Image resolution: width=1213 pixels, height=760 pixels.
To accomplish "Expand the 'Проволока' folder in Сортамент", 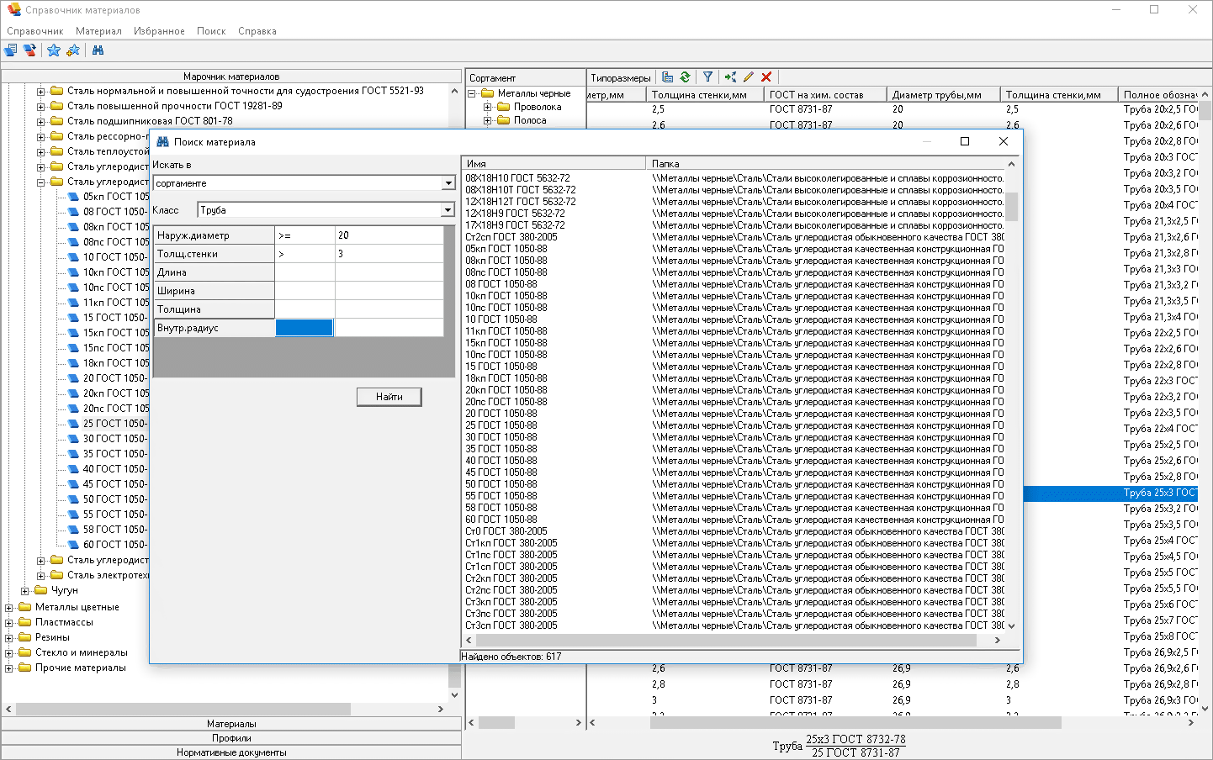I will click(x=487, y=108).
